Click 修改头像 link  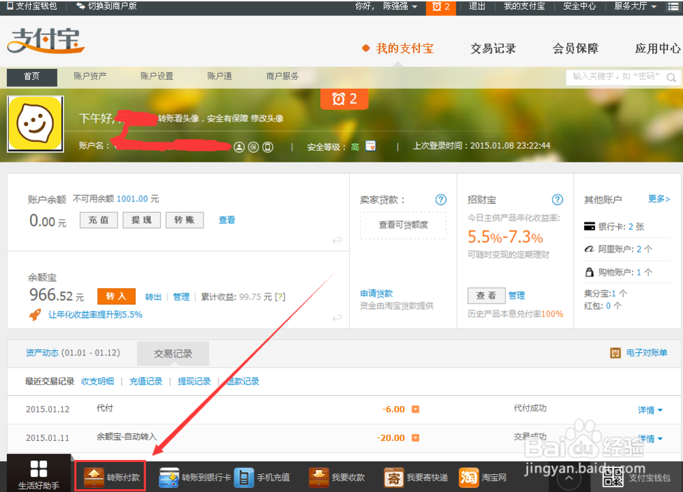(x=267, y=118)
